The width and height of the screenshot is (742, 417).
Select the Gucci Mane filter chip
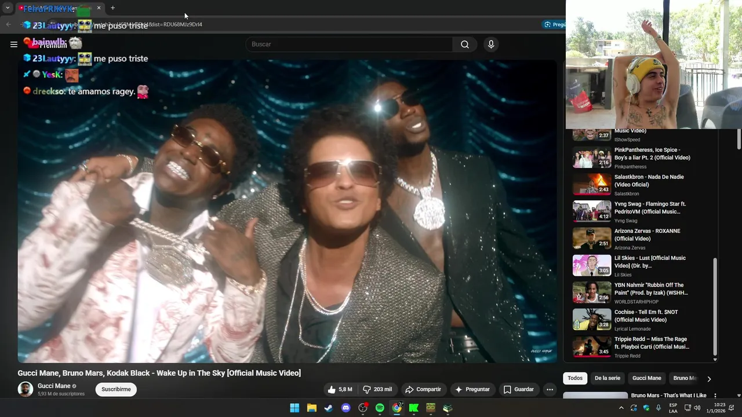(x=646, y=378)
